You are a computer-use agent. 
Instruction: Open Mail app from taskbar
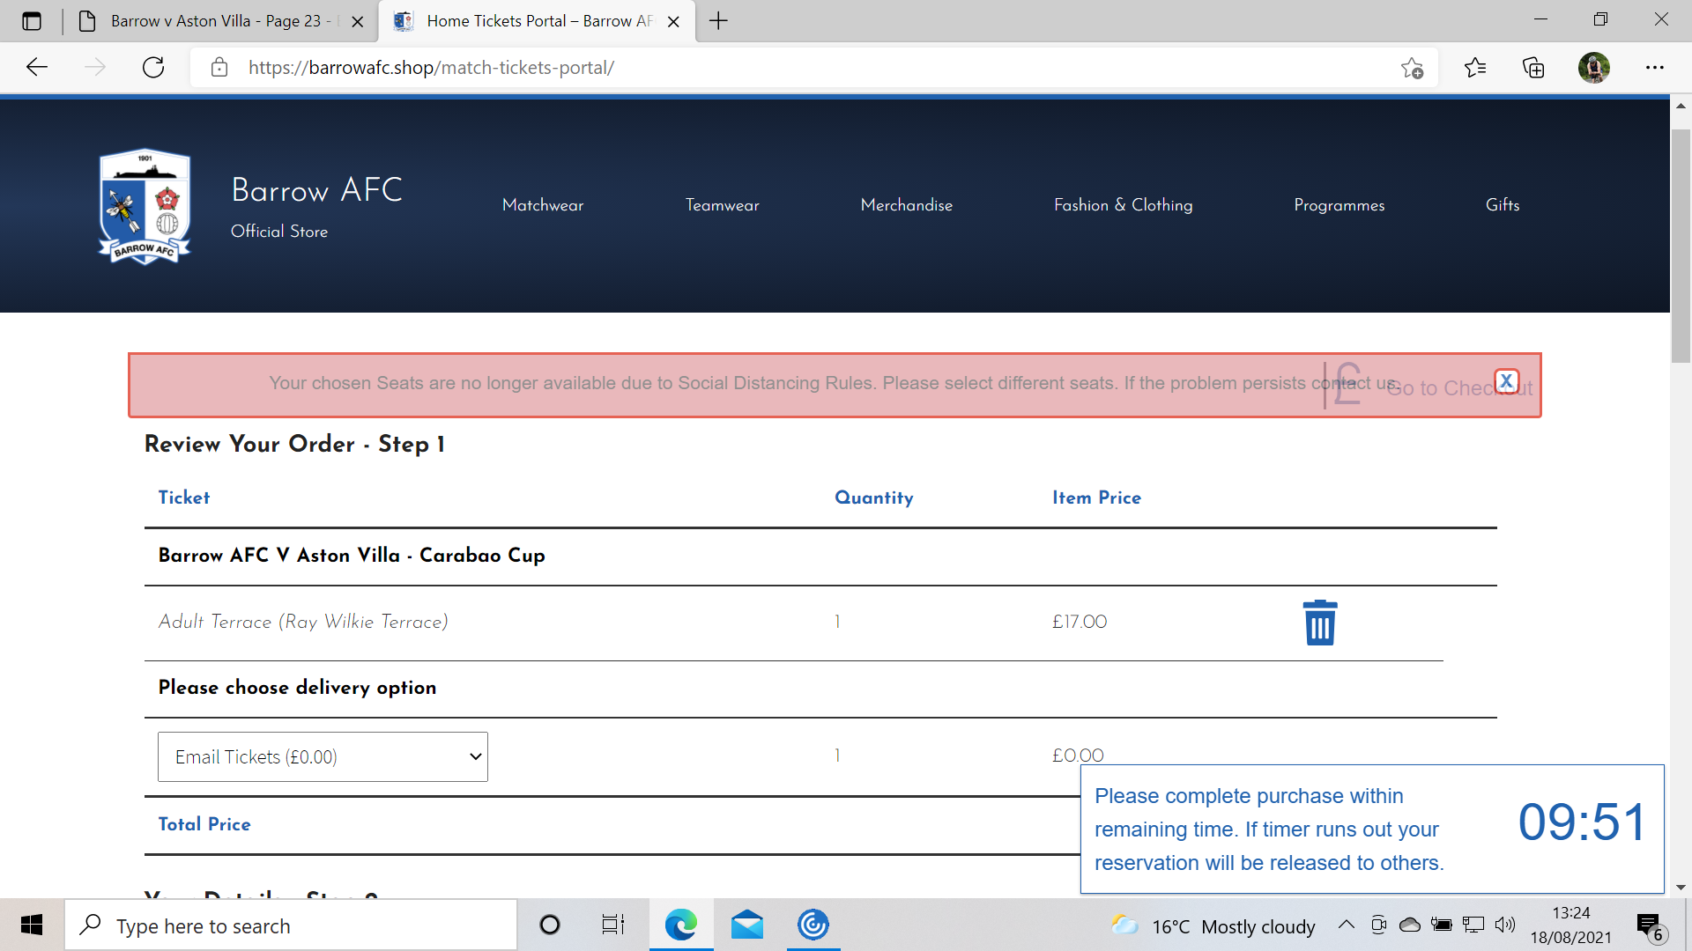pos(747,925)
